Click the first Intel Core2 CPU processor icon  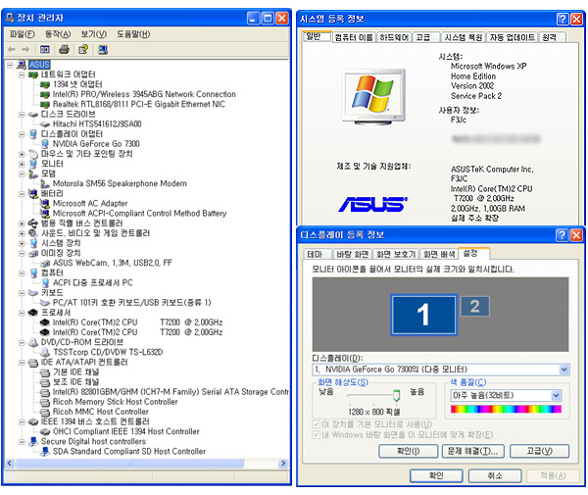coord(45,322)
